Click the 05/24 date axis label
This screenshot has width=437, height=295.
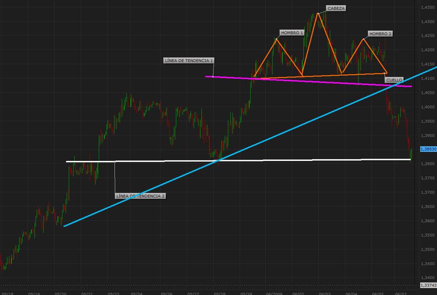[137, 293]
